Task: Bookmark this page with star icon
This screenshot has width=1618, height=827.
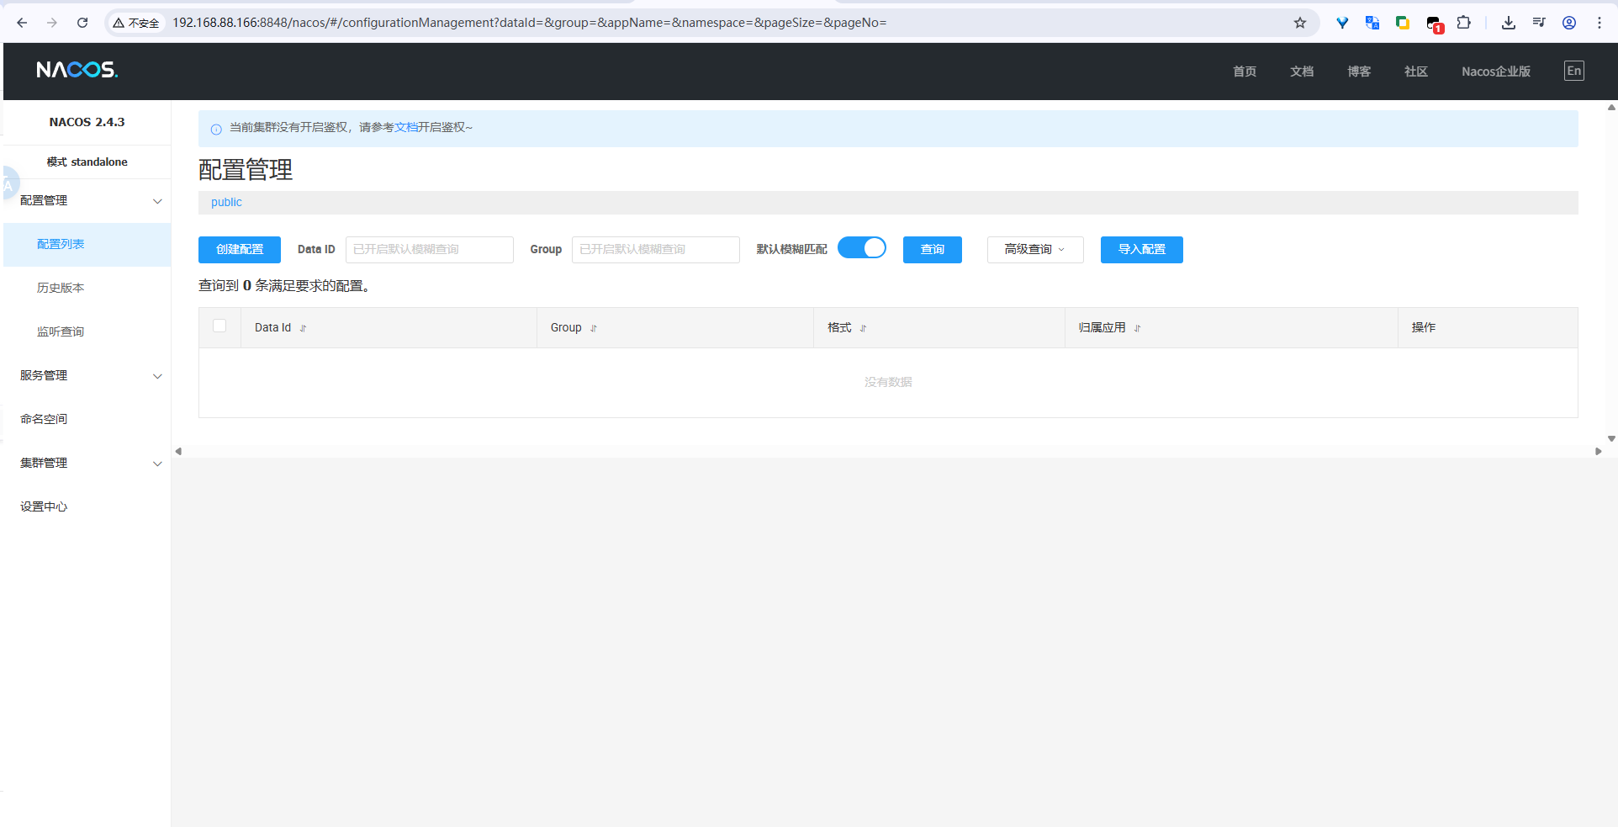Action: coord(1300,23)
